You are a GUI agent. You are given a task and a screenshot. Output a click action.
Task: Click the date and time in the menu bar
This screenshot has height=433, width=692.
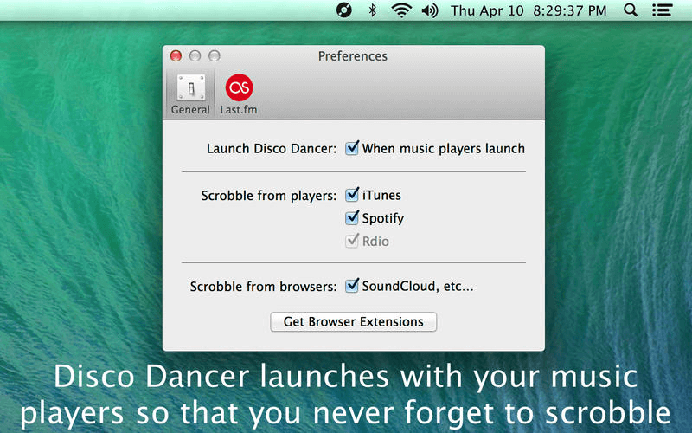click(529, 10)
